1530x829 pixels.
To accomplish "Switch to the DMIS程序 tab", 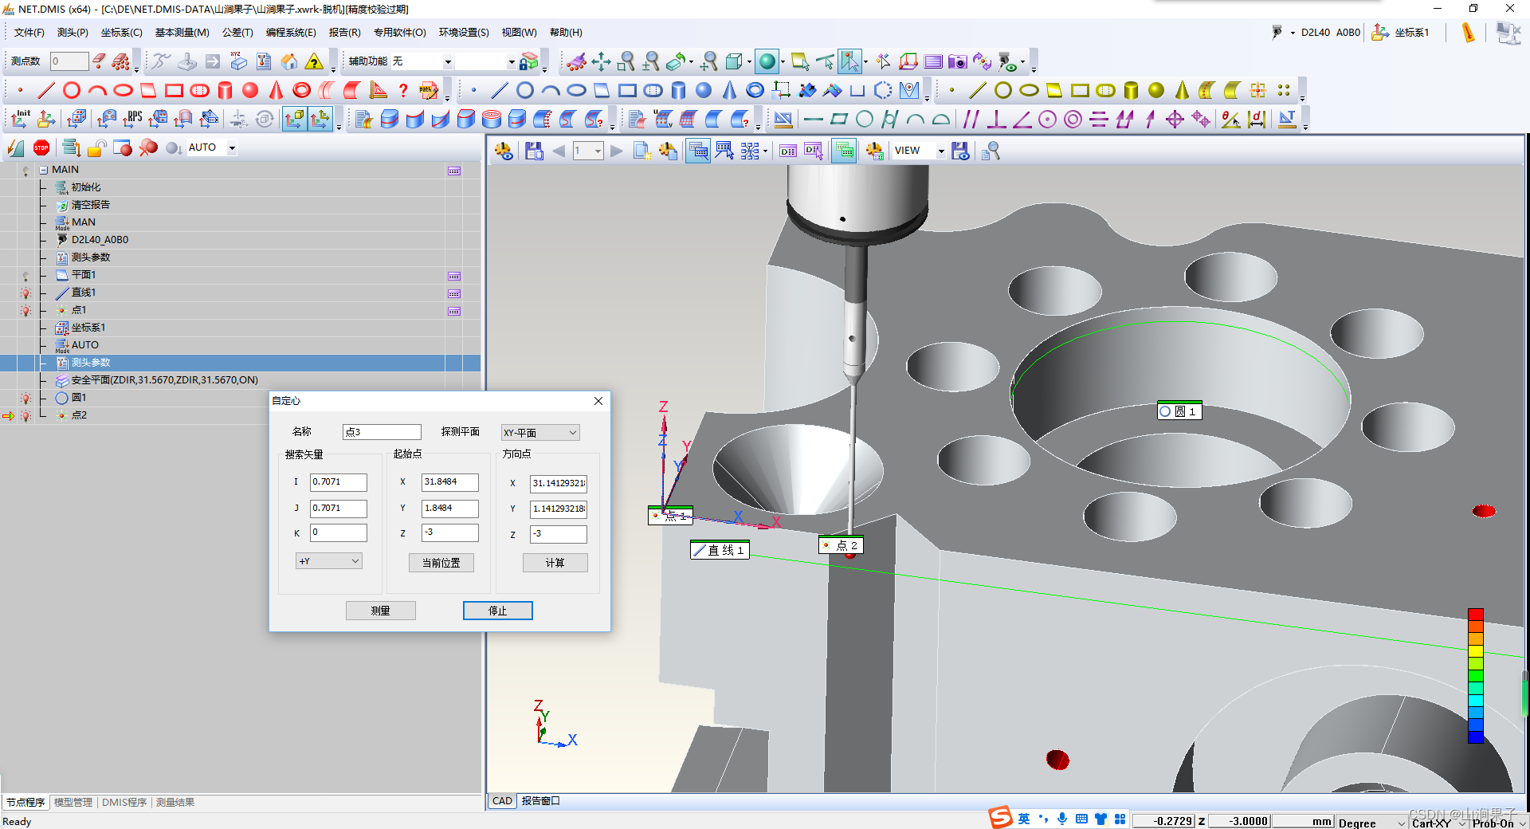I will click(x=124, y=802).
